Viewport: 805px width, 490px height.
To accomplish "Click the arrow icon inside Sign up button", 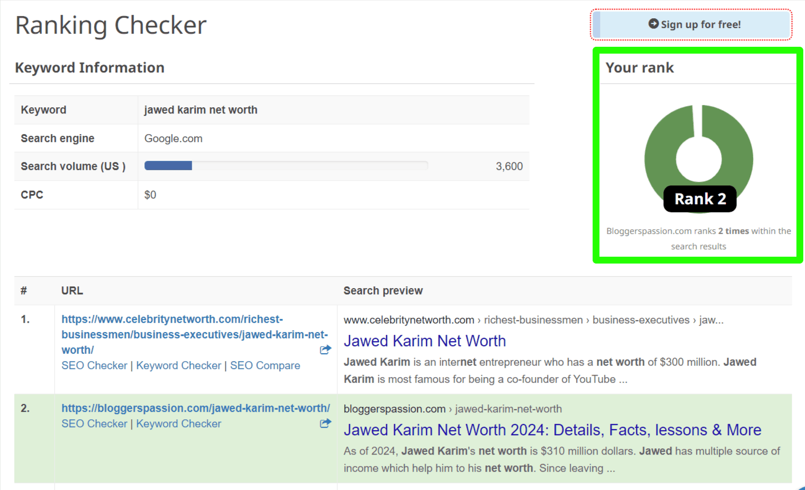I will 653,24.
